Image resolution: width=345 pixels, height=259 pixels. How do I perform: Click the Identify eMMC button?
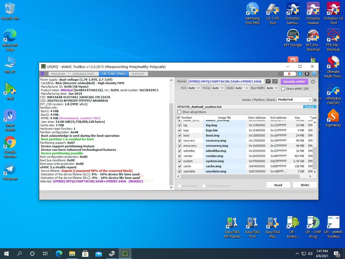[294, 81]
